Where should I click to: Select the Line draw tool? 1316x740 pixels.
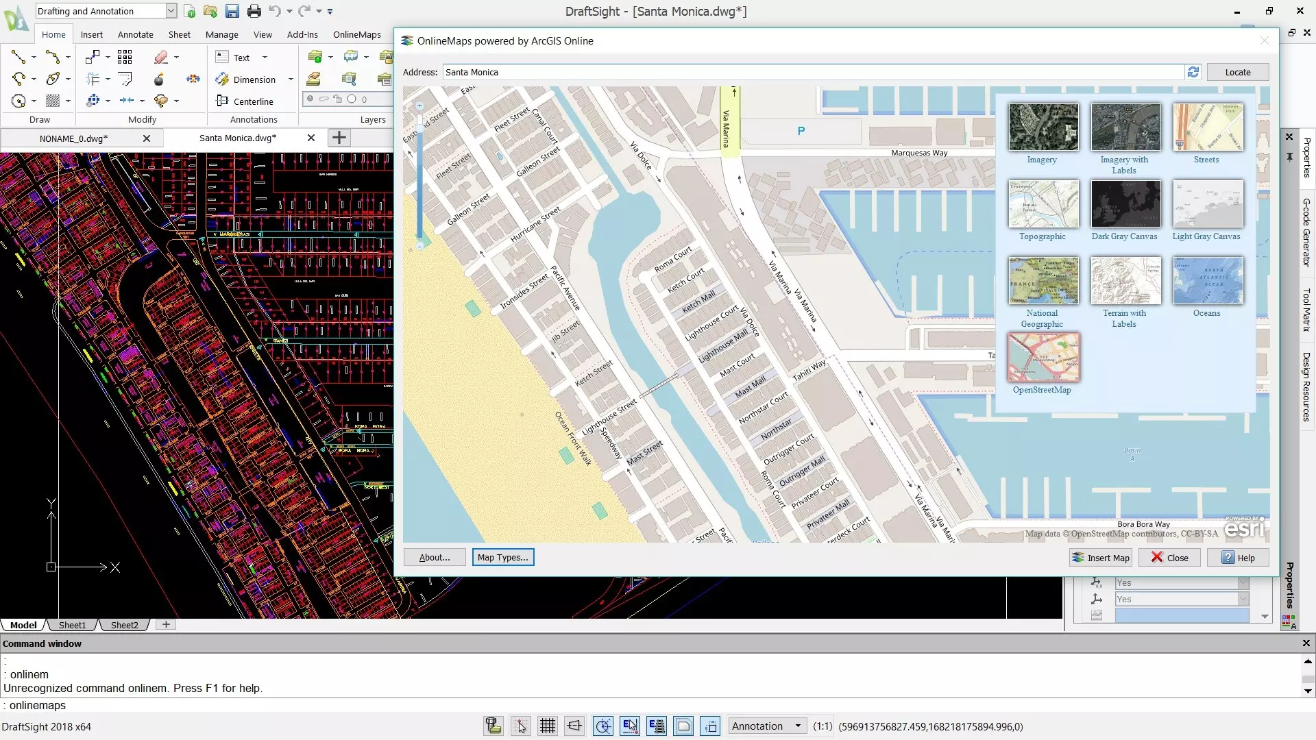[x=19, y=57]
